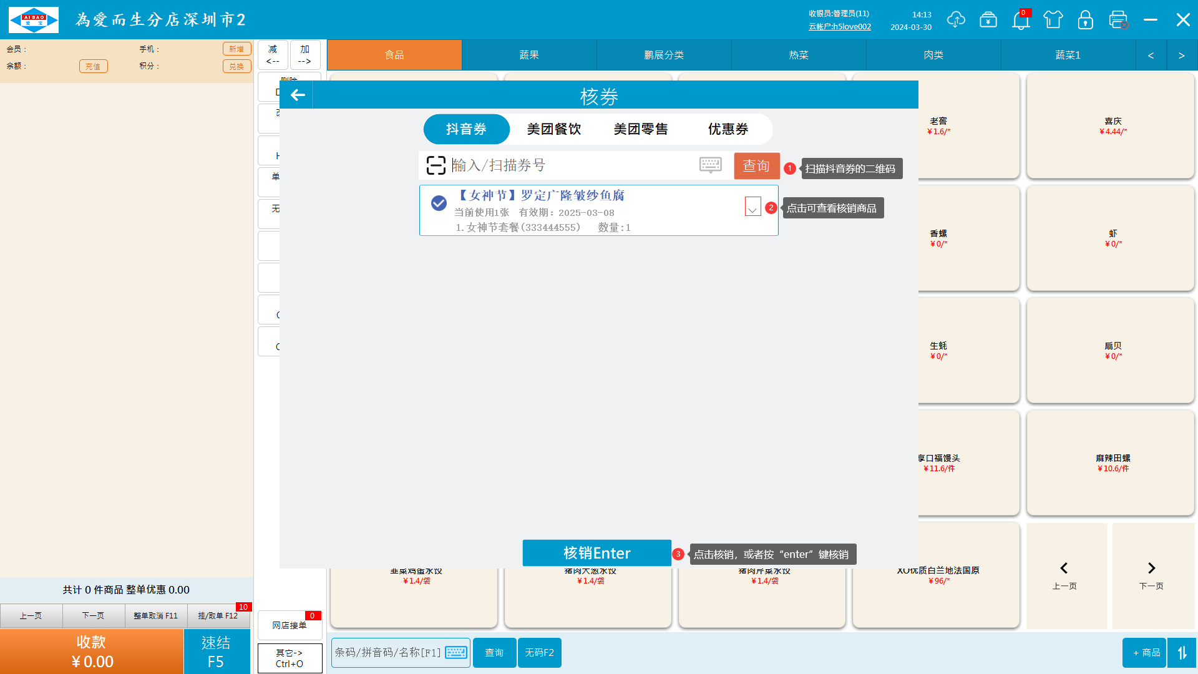Open the cash drawer icon
Viewport: 1198px width, 674px height.
click(x=988, y=20)
